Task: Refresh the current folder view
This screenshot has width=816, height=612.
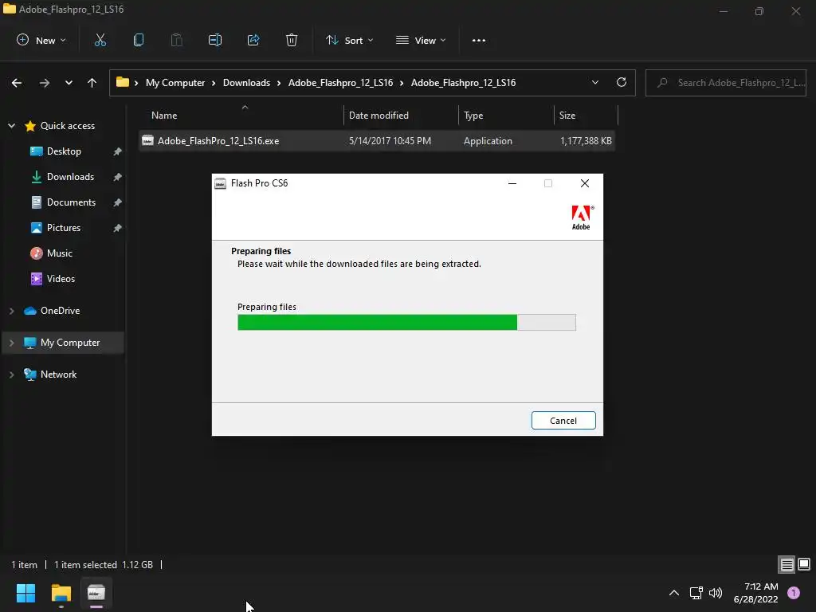Action: 622,82
